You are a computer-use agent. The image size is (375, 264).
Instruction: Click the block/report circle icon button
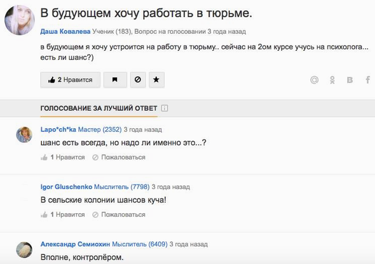(x=138, y=80)
